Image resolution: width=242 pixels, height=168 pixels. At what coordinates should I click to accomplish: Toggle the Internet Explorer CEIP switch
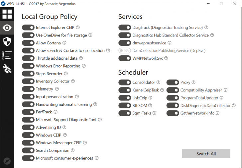(28, 28)
